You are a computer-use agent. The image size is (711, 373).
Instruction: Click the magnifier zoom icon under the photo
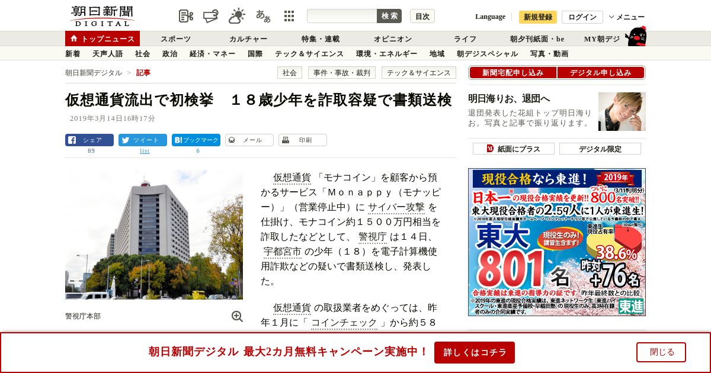click(237, 316)
